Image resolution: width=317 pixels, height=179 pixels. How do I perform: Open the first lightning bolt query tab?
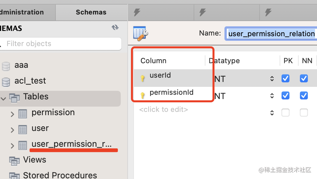click(x=137, y=13)
